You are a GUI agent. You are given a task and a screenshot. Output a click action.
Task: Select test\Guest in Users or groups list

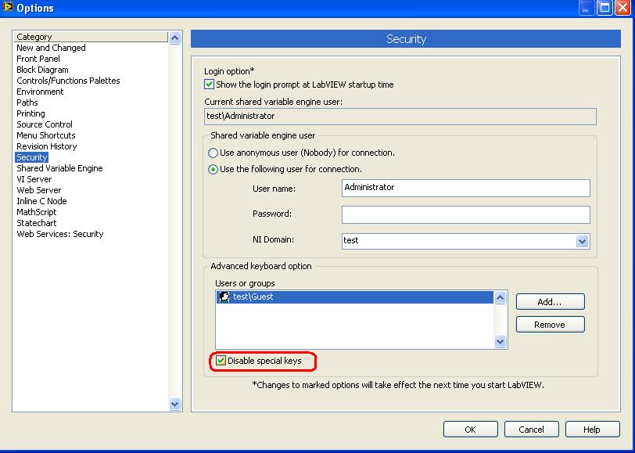tap(354, 297)
